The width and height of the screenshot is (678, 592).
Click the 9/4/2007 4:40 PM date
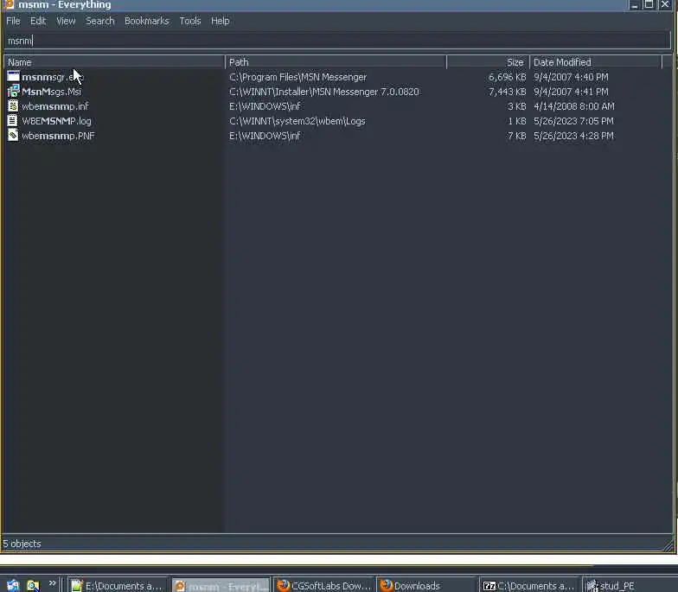point(571,77)
